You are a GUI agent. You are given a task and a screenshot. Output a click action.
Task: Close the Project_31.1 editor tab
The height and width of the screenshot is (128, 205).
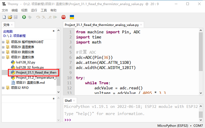pyautogui.click(x=141, y=25)
